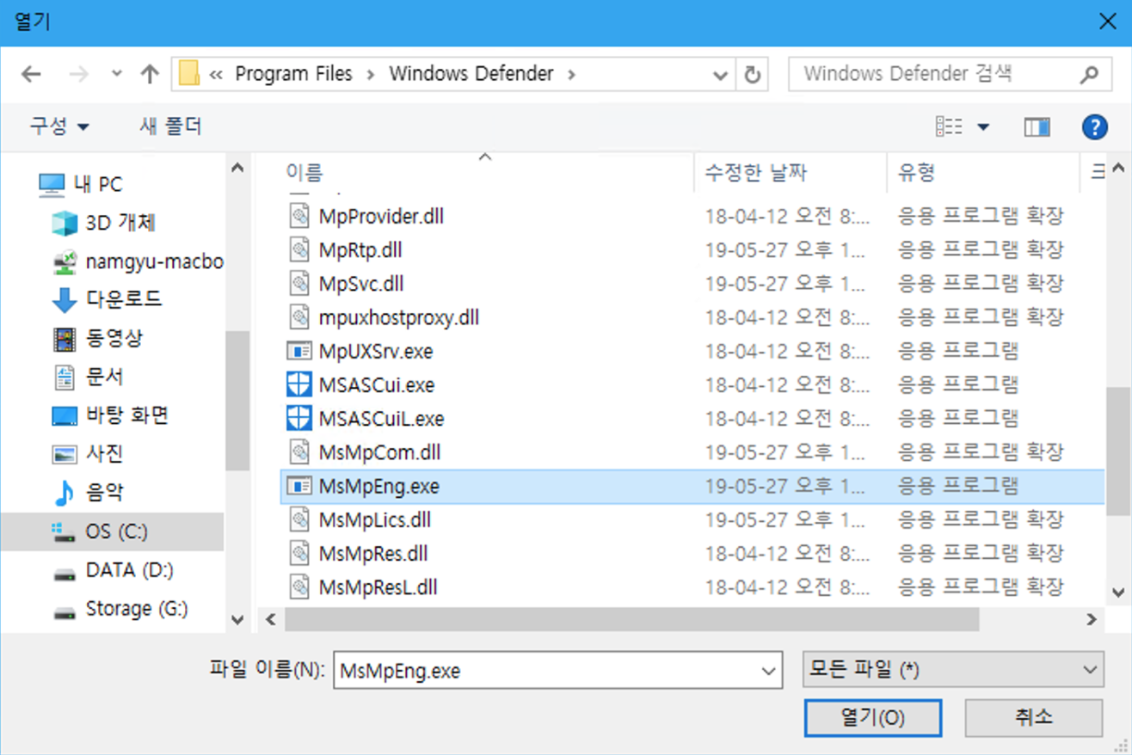
Task: Select the OS (C:) drive
Action: pos(112,531)
